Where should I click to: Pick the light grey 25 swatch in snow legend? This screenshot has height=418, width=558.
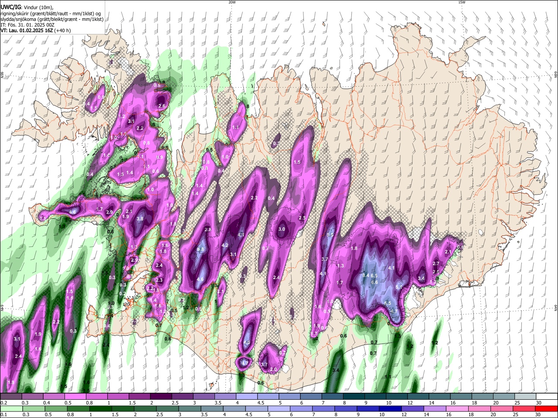(525, 397)
